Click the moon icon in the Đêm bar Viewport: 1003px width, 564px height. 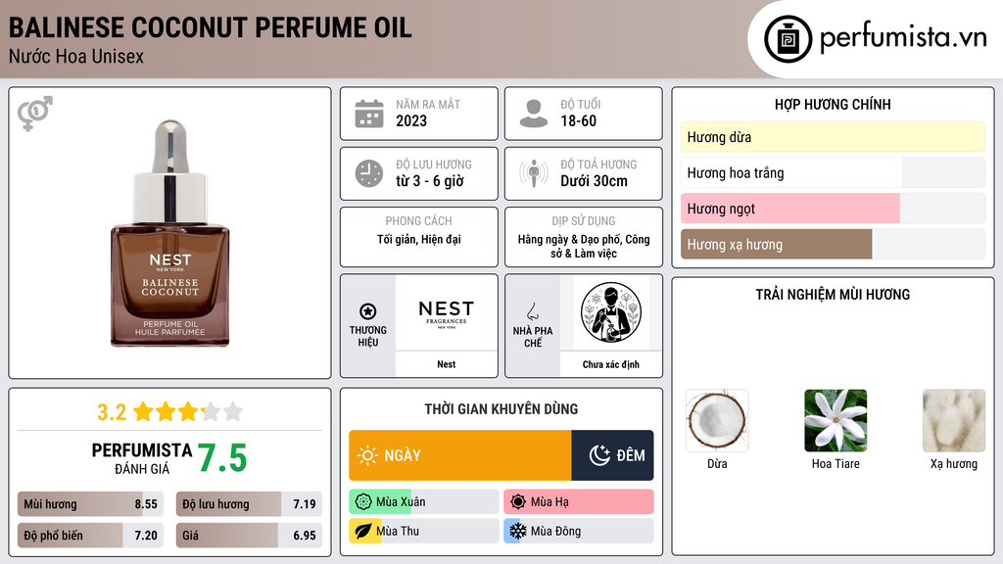tap(599, 455)
